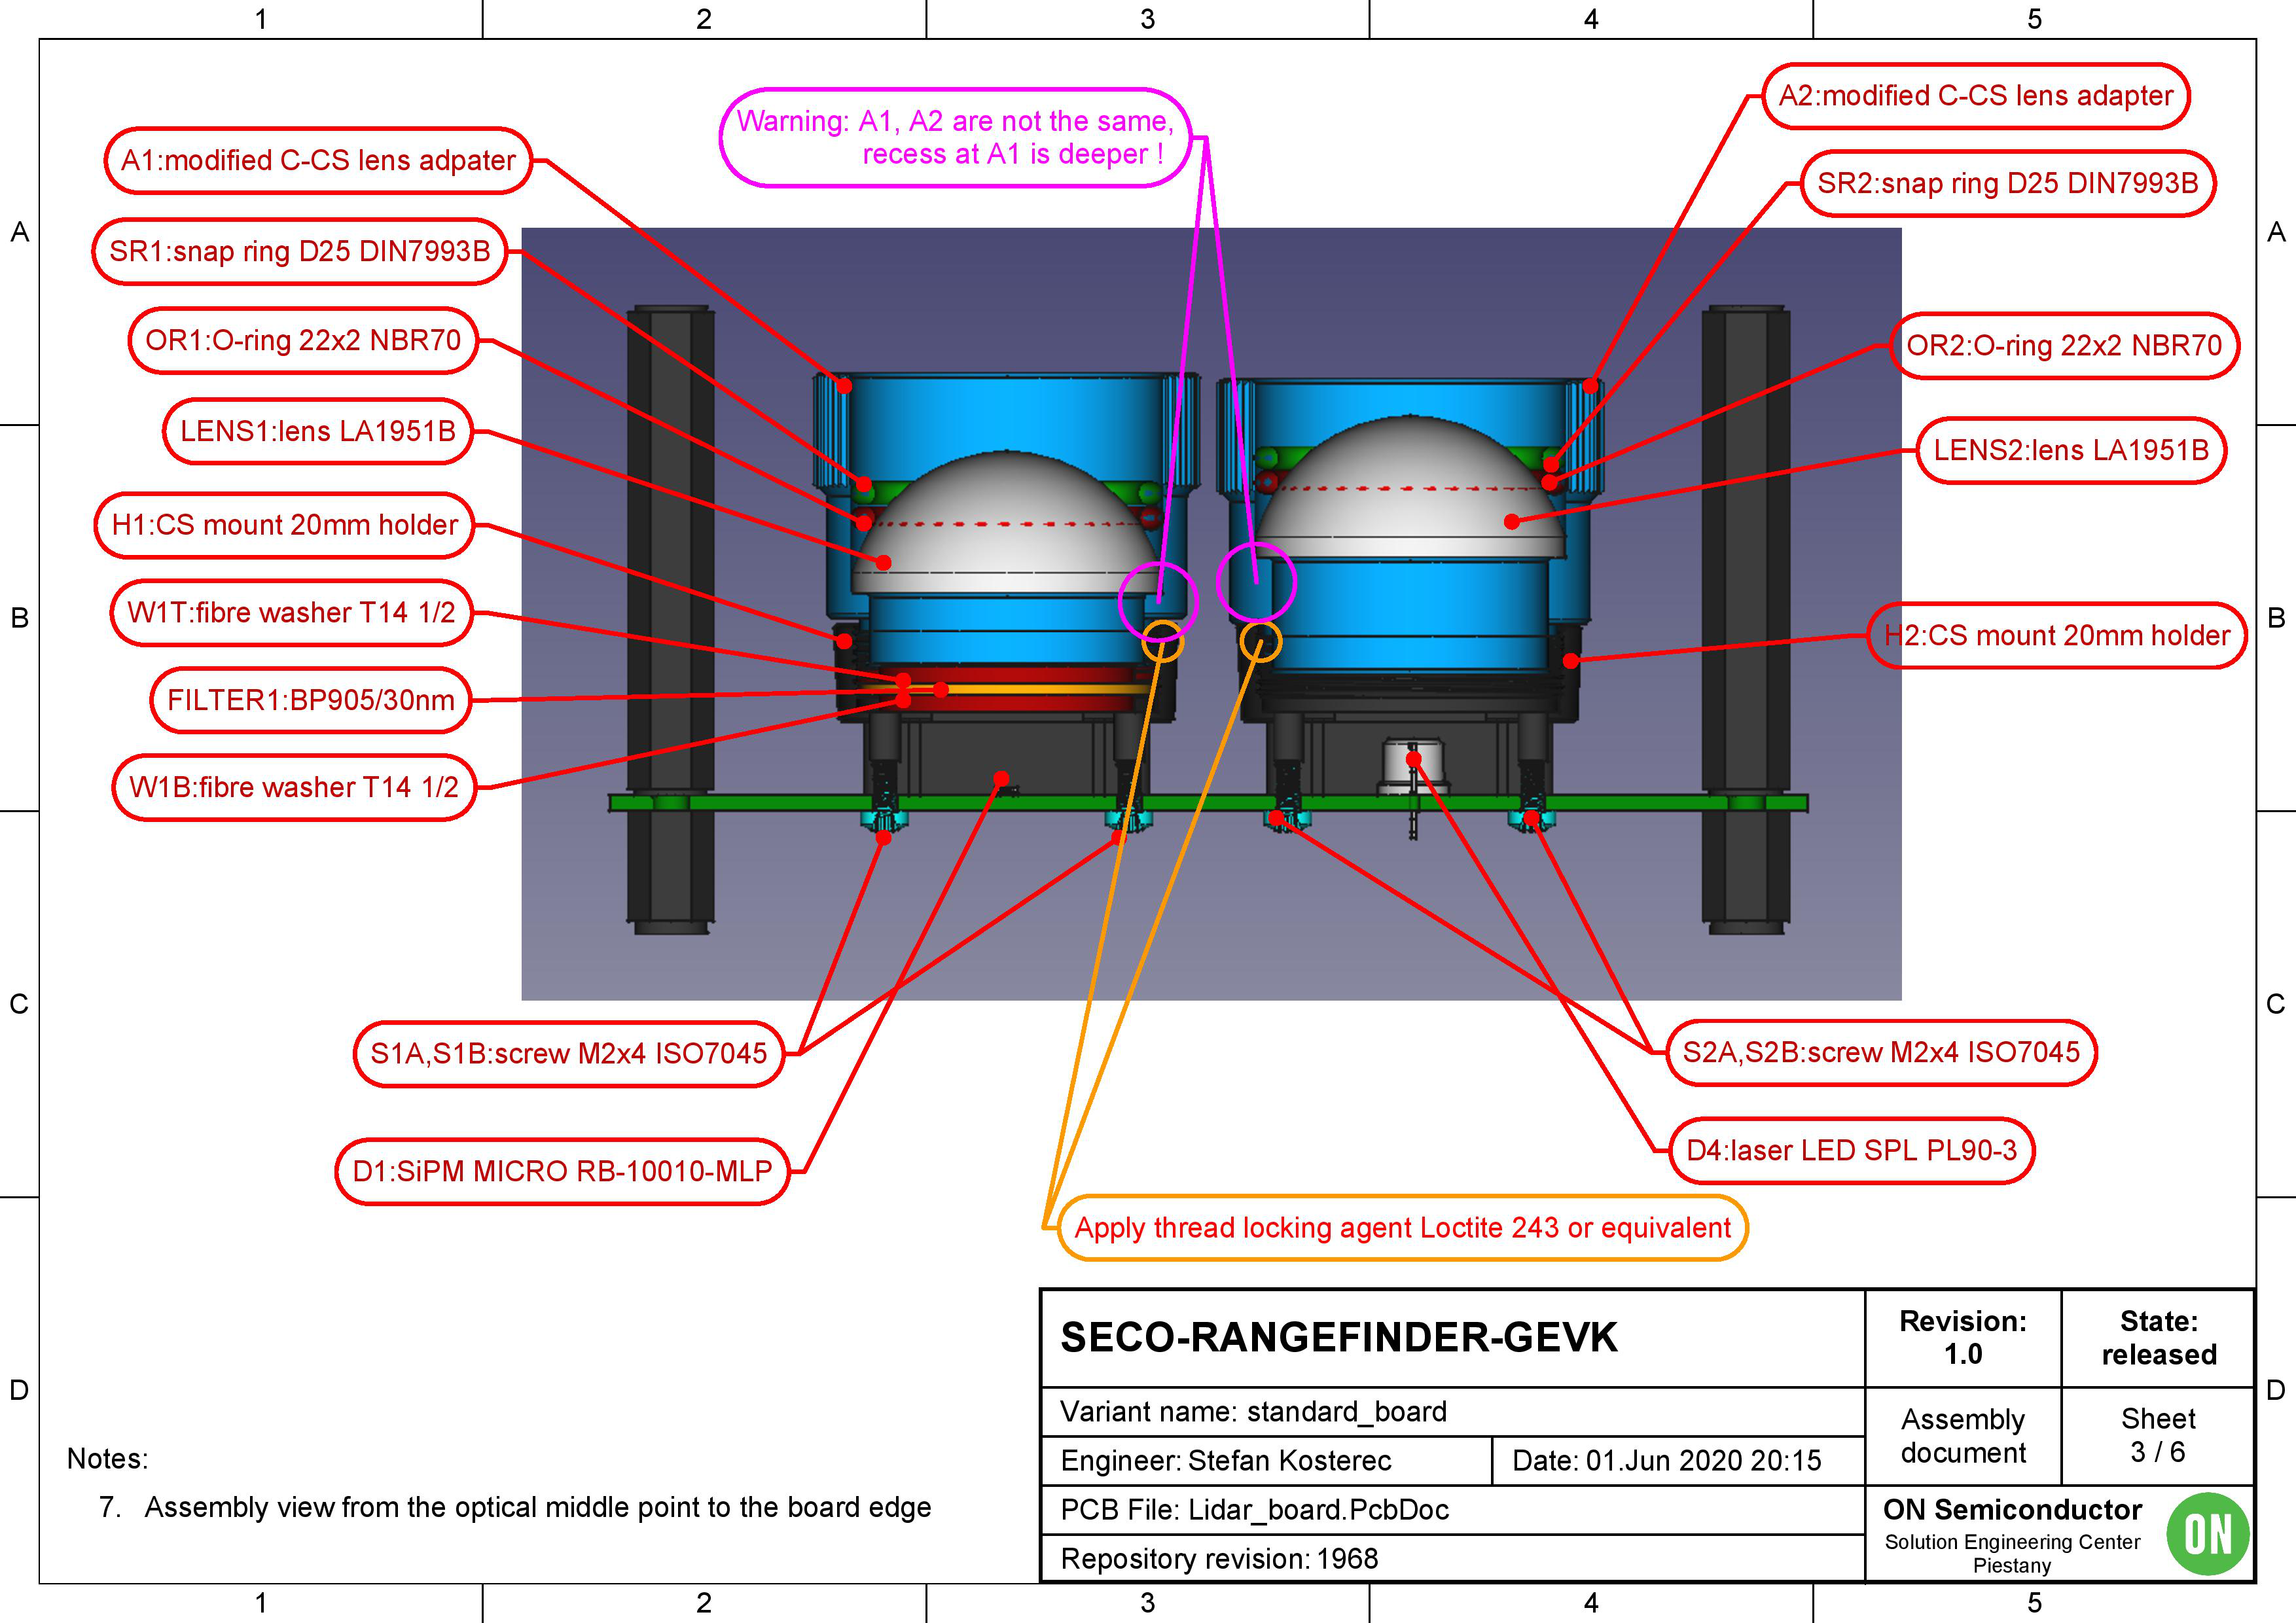Click the OR1 O-ring 22x2 NBR70 label
Screen dimensions: 2296x1623
coord(302,341)
